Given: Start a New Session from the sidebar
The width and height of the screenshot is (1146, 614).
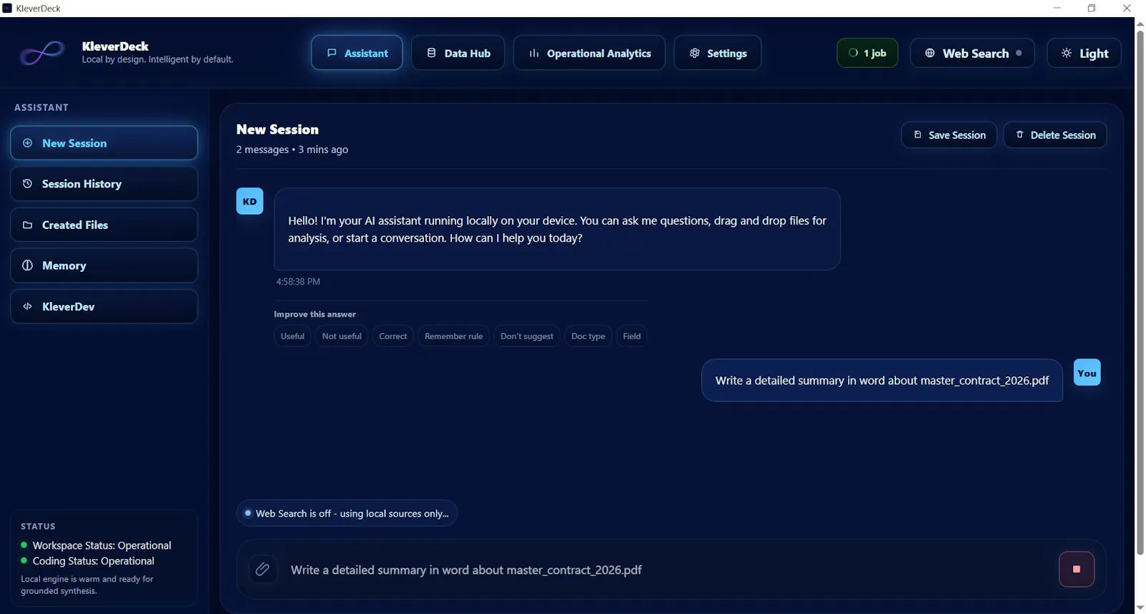Looking at the screenshot, I should click(104, 143).
